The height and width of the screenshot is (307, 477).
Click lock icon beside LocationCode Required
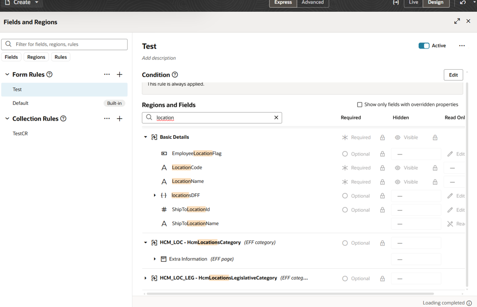click(x=382, y=168)
